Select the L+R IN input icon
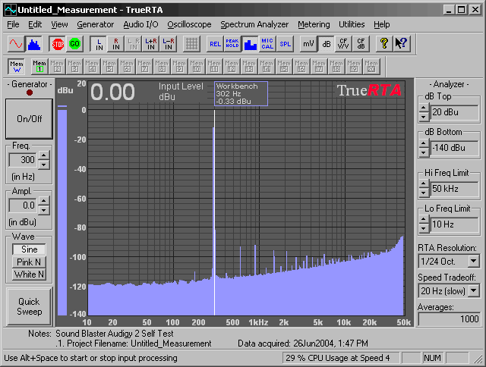This screenshot has height=367, width=486. tap(151, 44)
